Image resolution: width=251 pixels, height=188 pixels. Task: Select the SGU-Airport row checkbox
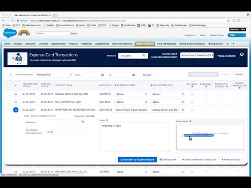tap(9, 102)
